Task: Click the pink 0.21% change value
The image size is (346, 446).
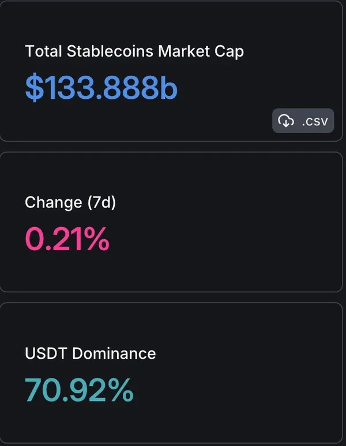Action: tap(67, 239)
